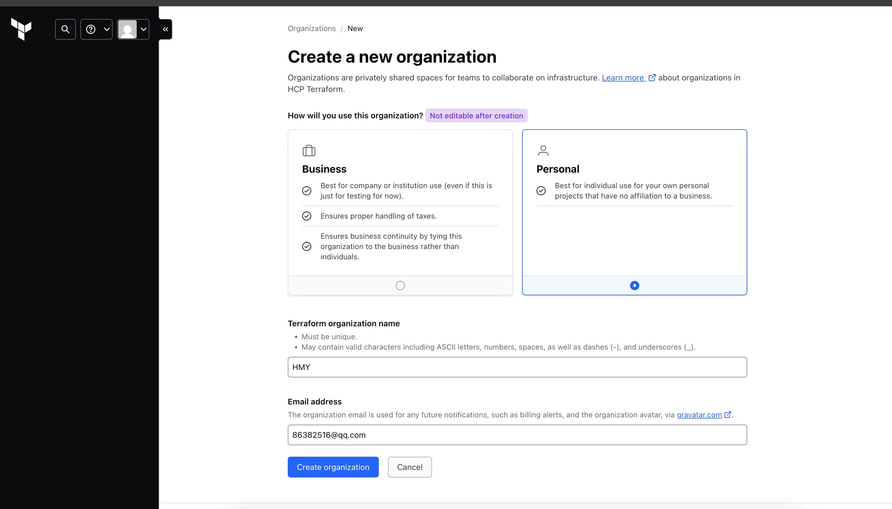Viewport: 892px width, 509px height.
Task: Open the gravatar.com link
Action: pos(699,415)
